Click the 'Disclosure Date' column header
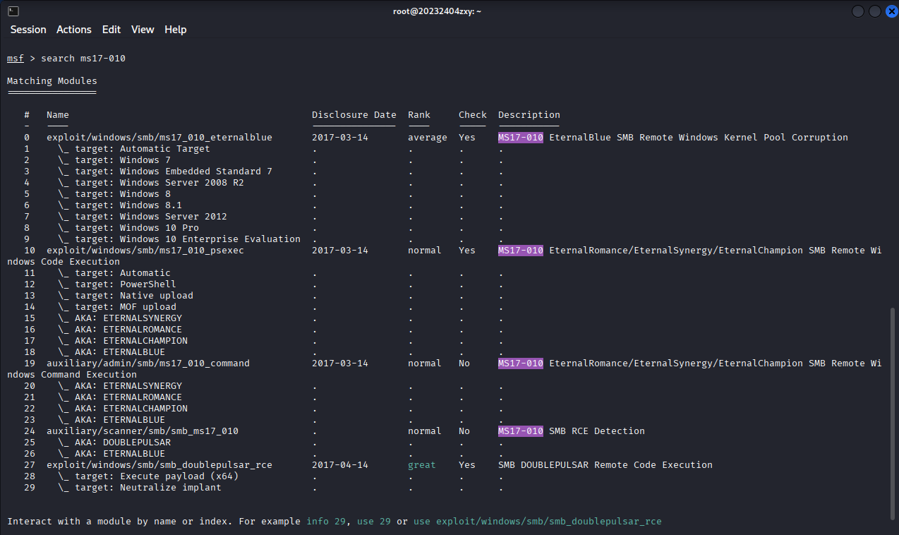This screenshot has width=899, height=535. (354, 115)
